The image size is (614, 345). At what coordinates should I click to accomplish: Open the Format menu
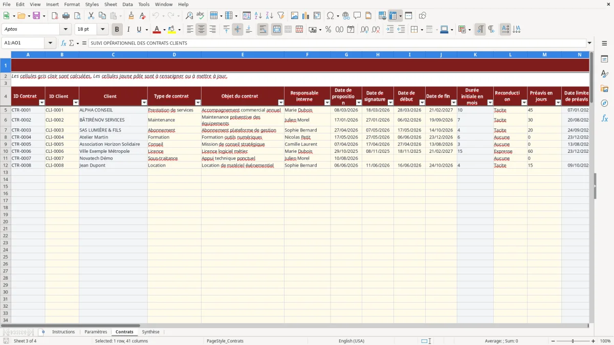72,4
